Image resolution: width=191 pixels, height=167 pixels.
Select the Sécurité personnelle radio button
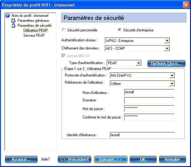pyautogui.click(x=63, y=30)
